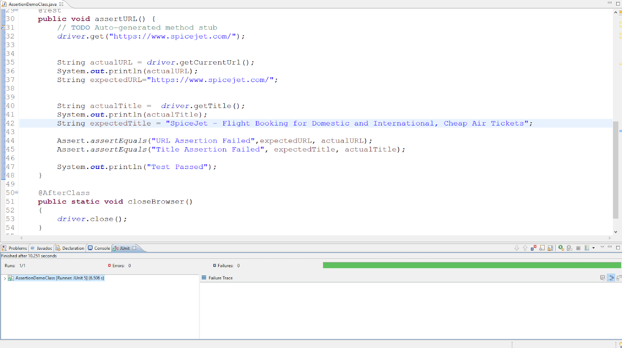
Task: Toggle Show Failures Only filter
Action: 534,248
